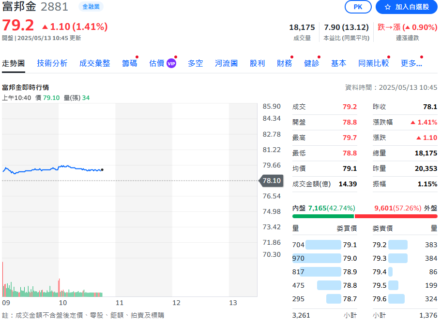Viewport: 441px width, 321px height.
Task: Click the red 外盤 ratio bar
Action: pos(396,216)
